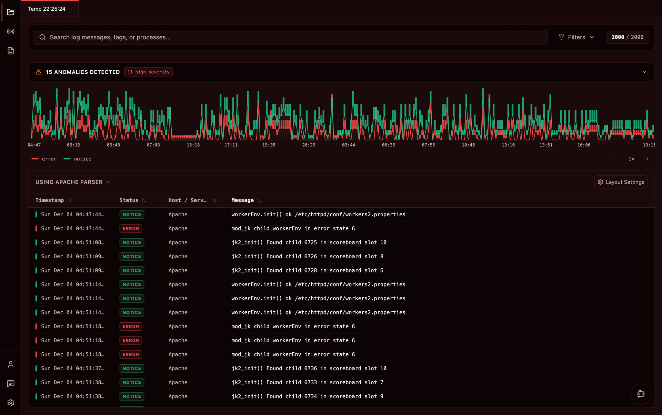662x415 pixels.
Task: Open the user profile icon
Action: coord(11,364)
